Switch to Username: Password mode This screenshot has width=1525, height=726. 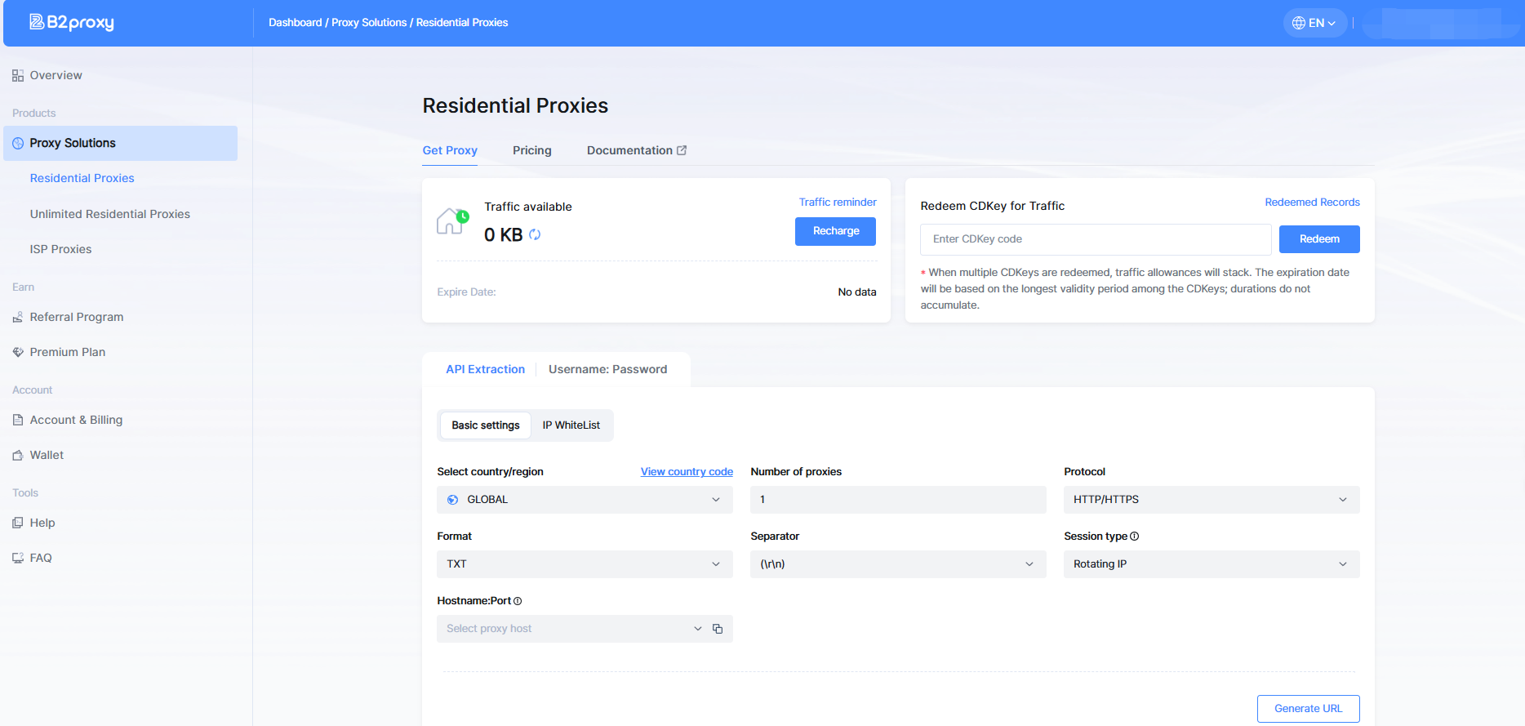tap(607, 370)
